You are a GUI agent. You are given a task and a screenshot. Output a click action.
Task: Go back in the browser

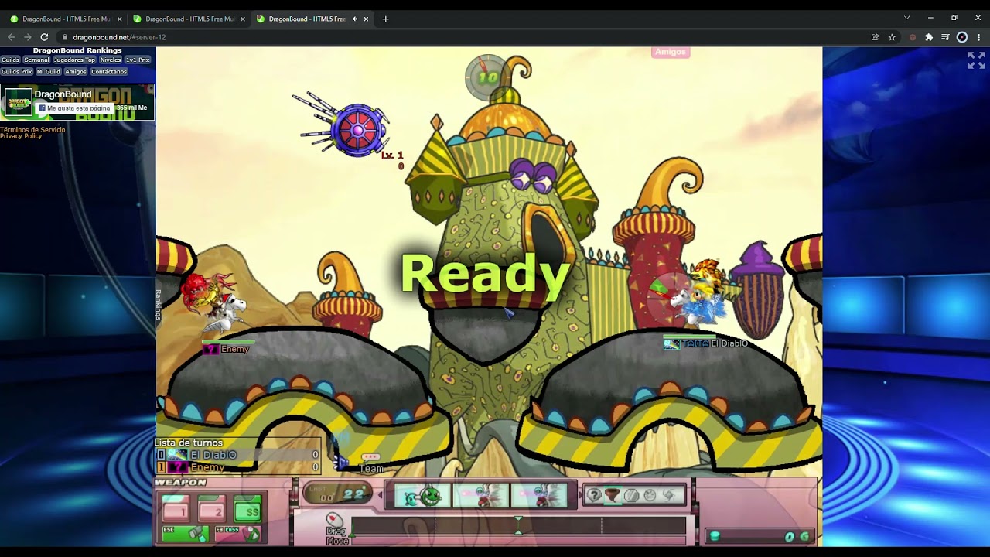pyautogui.click(x=11, y=37)
